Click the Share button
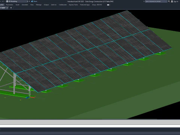 [x=34, y=1]
